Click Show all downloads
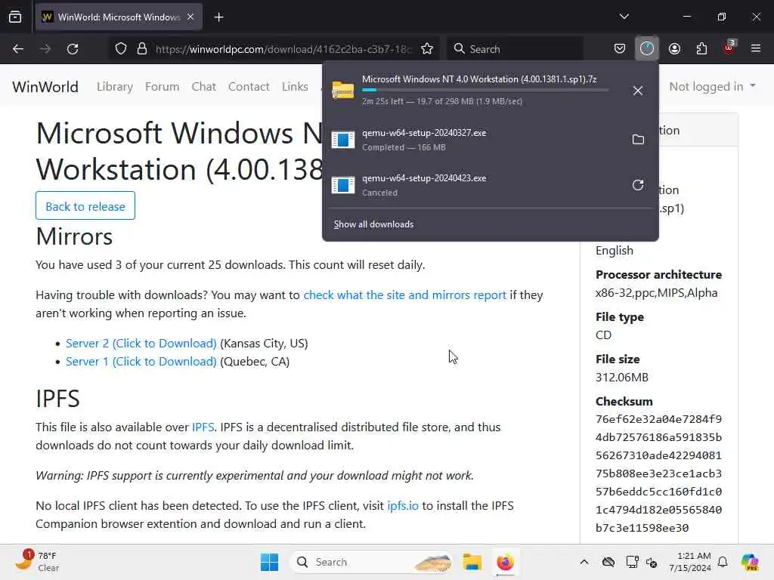The image size is (774, 580). click(x=373, y=224)
